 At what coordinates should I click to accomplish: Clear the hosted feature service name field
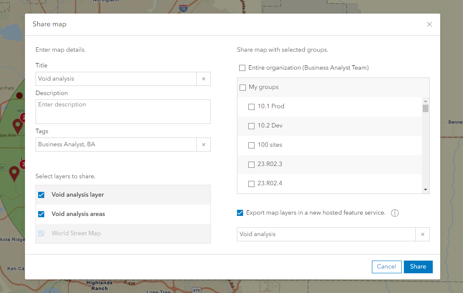tap(422, 234)
